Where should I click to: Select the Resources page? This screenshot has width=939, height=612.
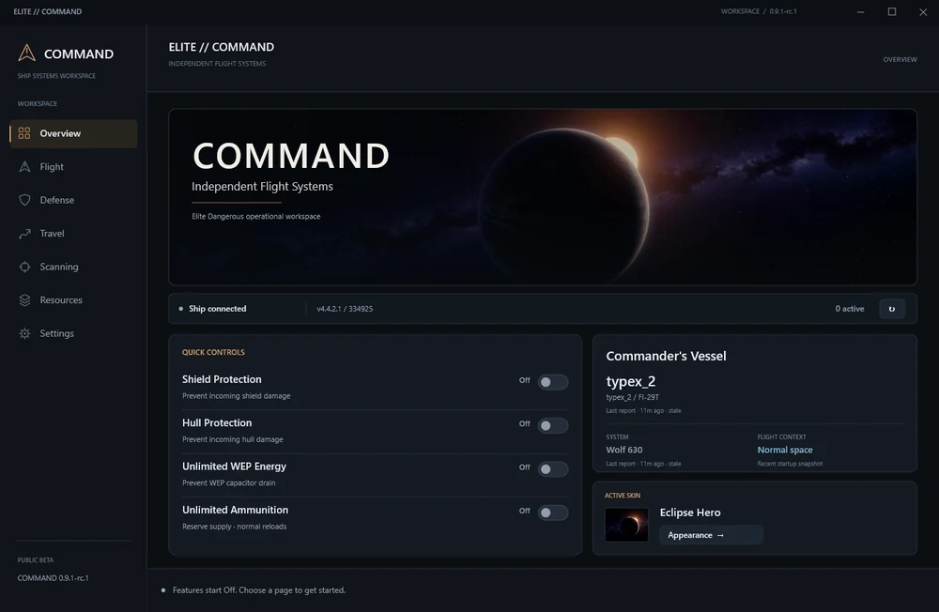click(61, 300)
